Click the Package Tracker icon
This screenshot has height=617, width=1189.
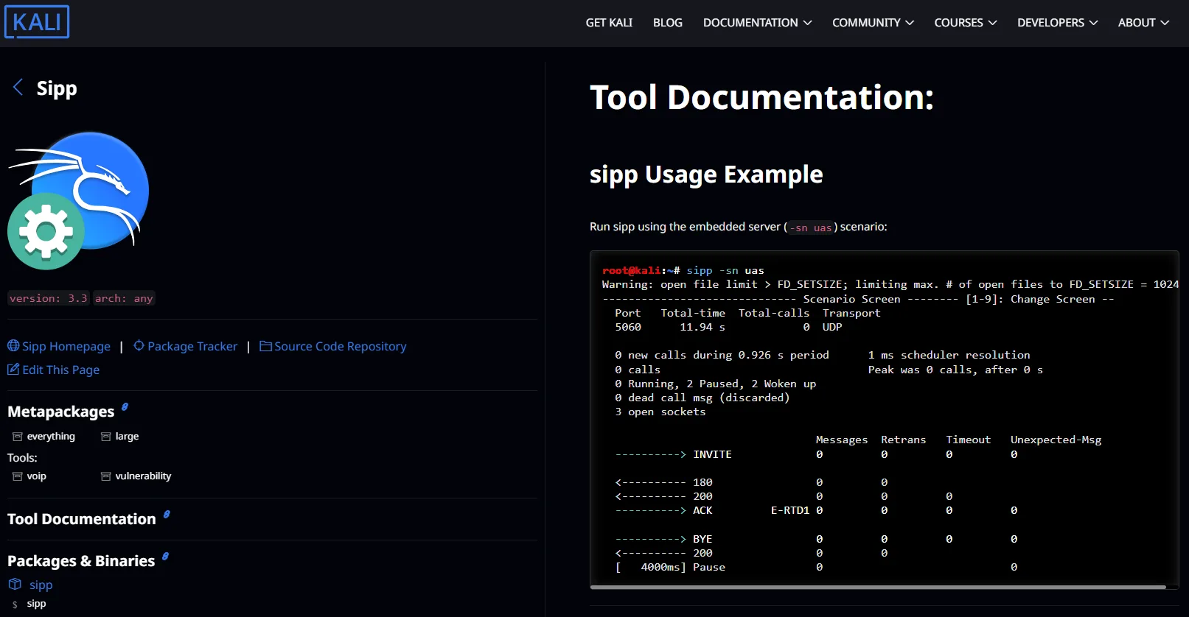pyautogui.click(x=139, y=346)
